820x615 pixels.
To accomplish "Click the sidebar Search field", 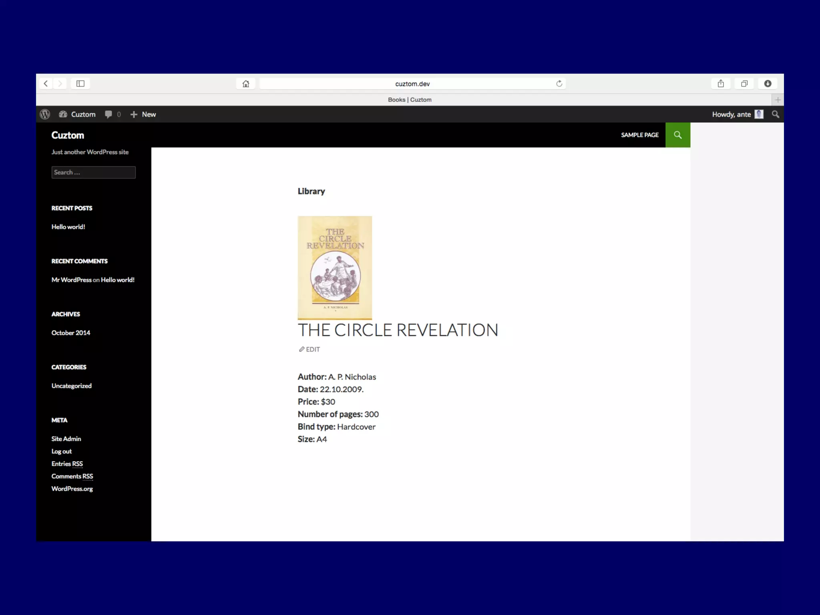I will (93, 173).
